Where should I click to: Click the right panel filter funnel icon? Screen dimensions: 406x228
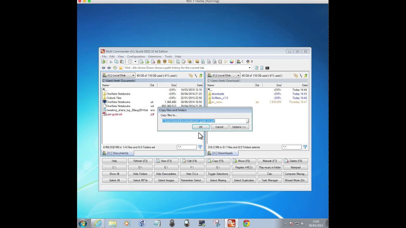point(305,147)
